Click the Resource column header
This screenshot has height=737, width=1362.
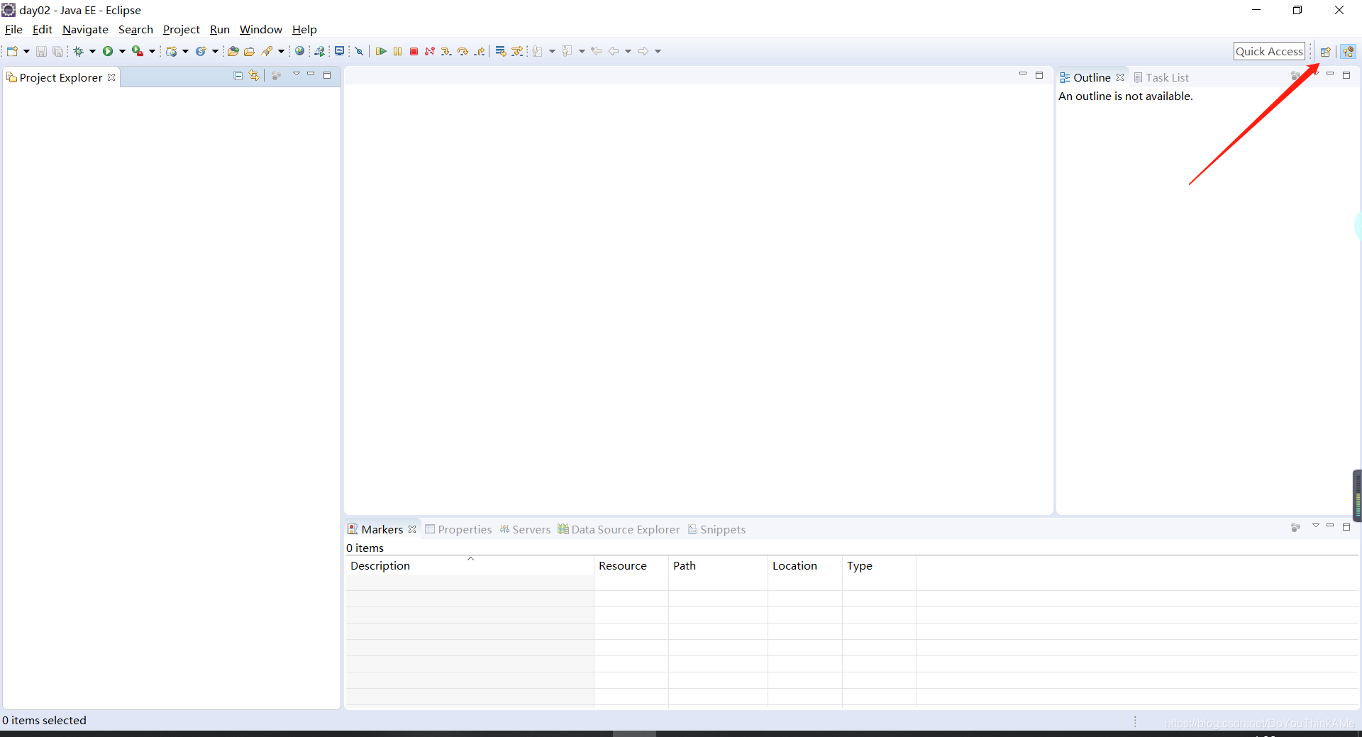pos(631,565)
